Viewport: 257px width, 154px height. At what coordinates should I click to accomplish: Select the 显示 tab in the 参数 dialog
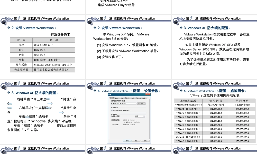coord(128,98)
